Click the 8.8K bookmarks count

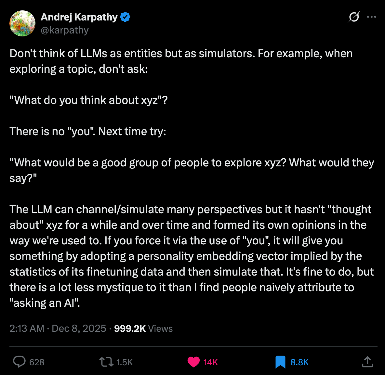coord(299,362)
